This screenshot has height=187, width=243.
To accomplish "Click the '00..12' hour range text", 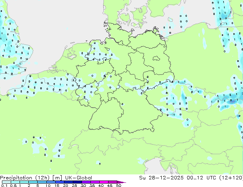I will point(195,178).
